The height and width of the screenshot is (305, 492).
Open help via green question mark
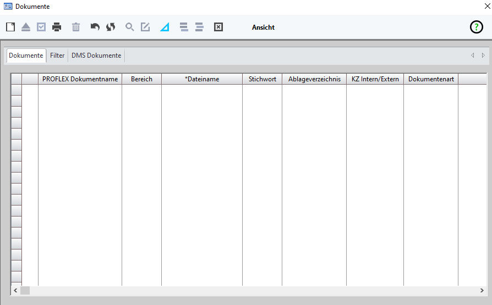click(x=476, y=27)
